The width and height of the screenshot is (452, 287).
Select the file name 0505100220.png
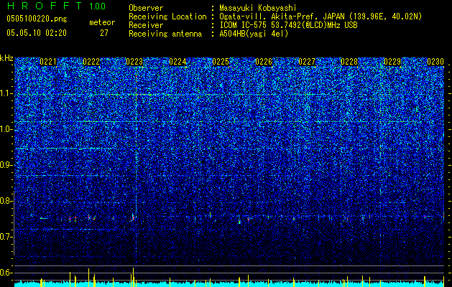[37, 19]
